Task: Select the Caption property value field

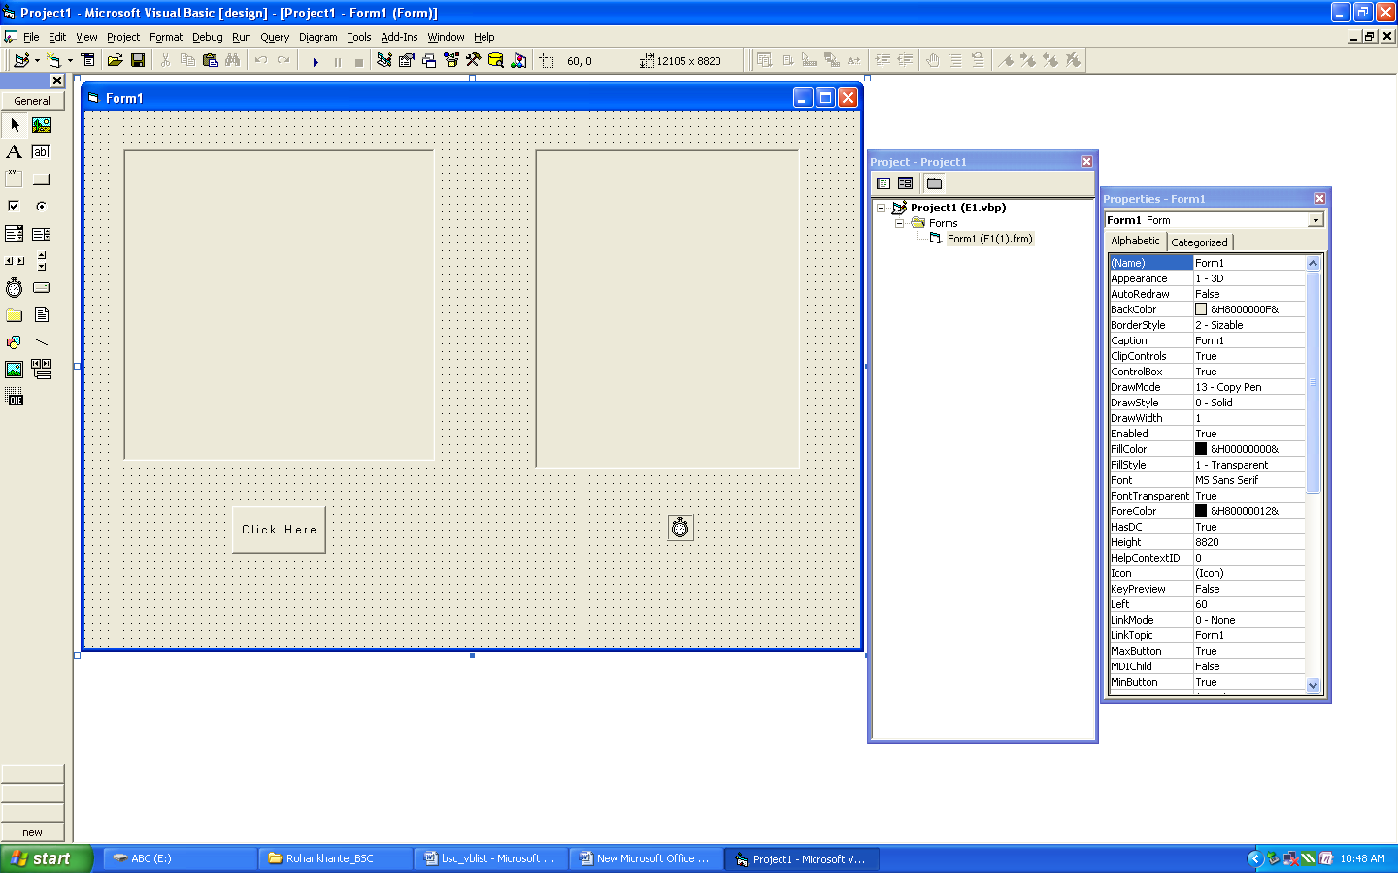Action: click(1248, 340)
